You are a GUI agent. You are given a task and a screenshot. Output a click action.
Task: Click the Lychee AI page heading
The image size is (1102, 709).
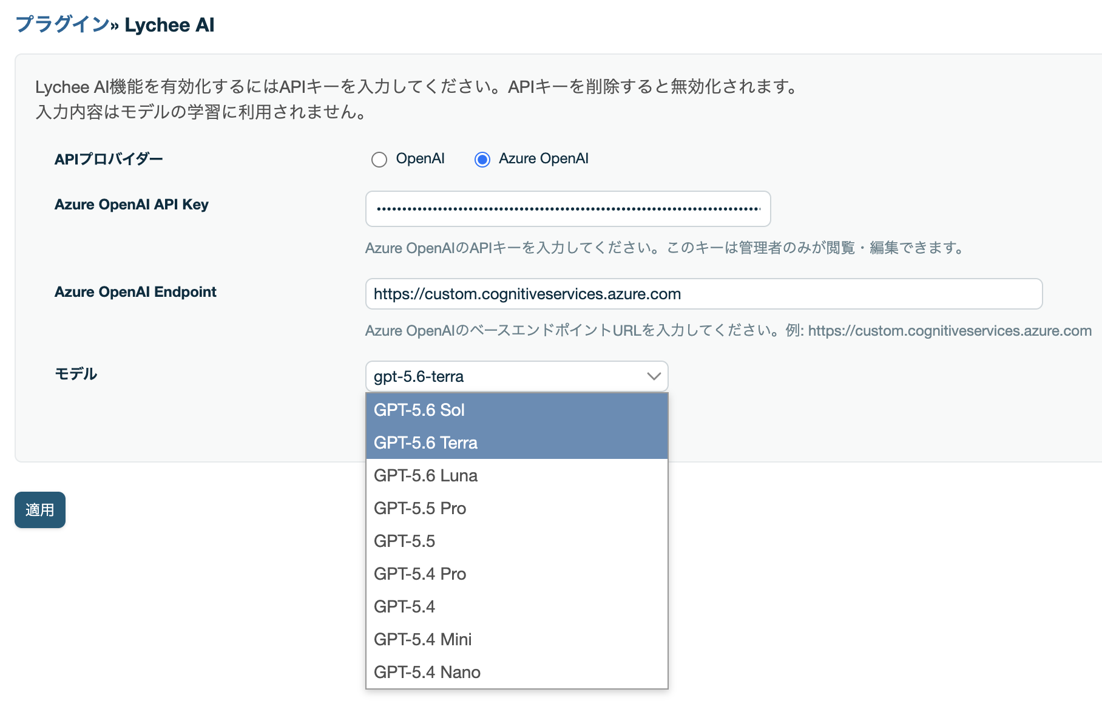(169, 25)
